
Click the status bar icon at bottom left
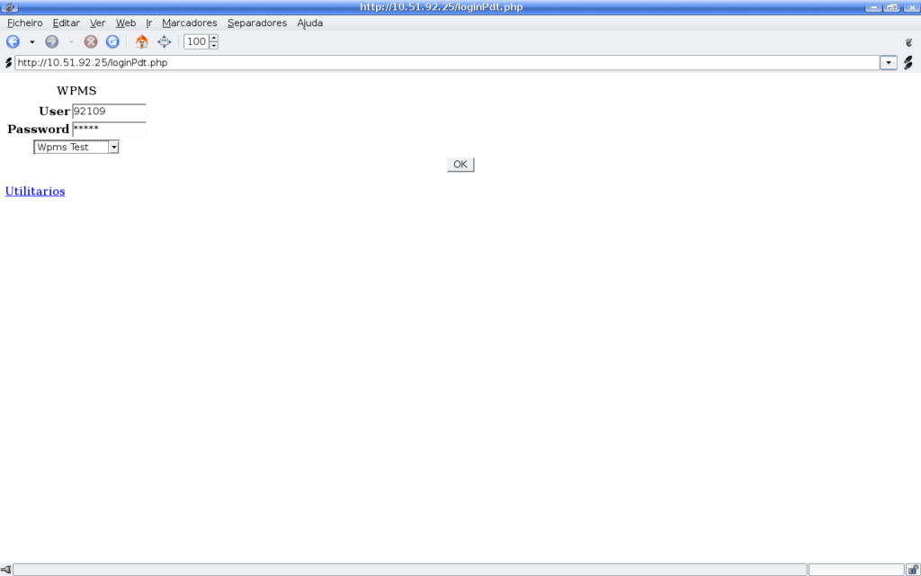pos(6,570)
